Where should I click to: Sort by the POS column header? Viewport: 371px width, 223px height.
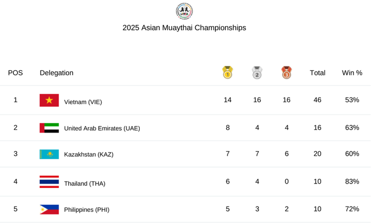click(x=15, y=73)
